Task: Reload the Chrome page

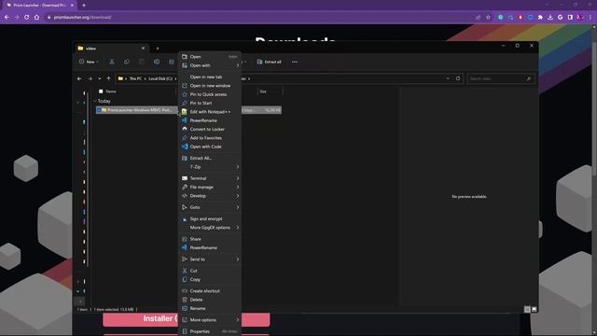Action: tap(27, 17)
